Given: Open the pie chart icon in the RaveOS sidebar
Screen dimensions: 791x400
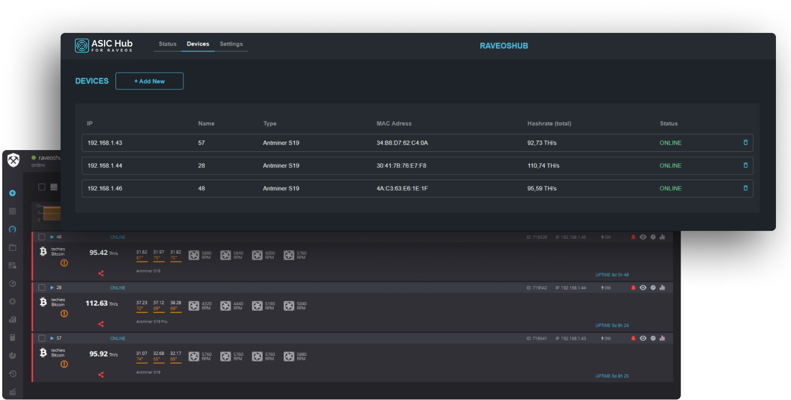Looking at the screenshot, I should click(13, 355).
